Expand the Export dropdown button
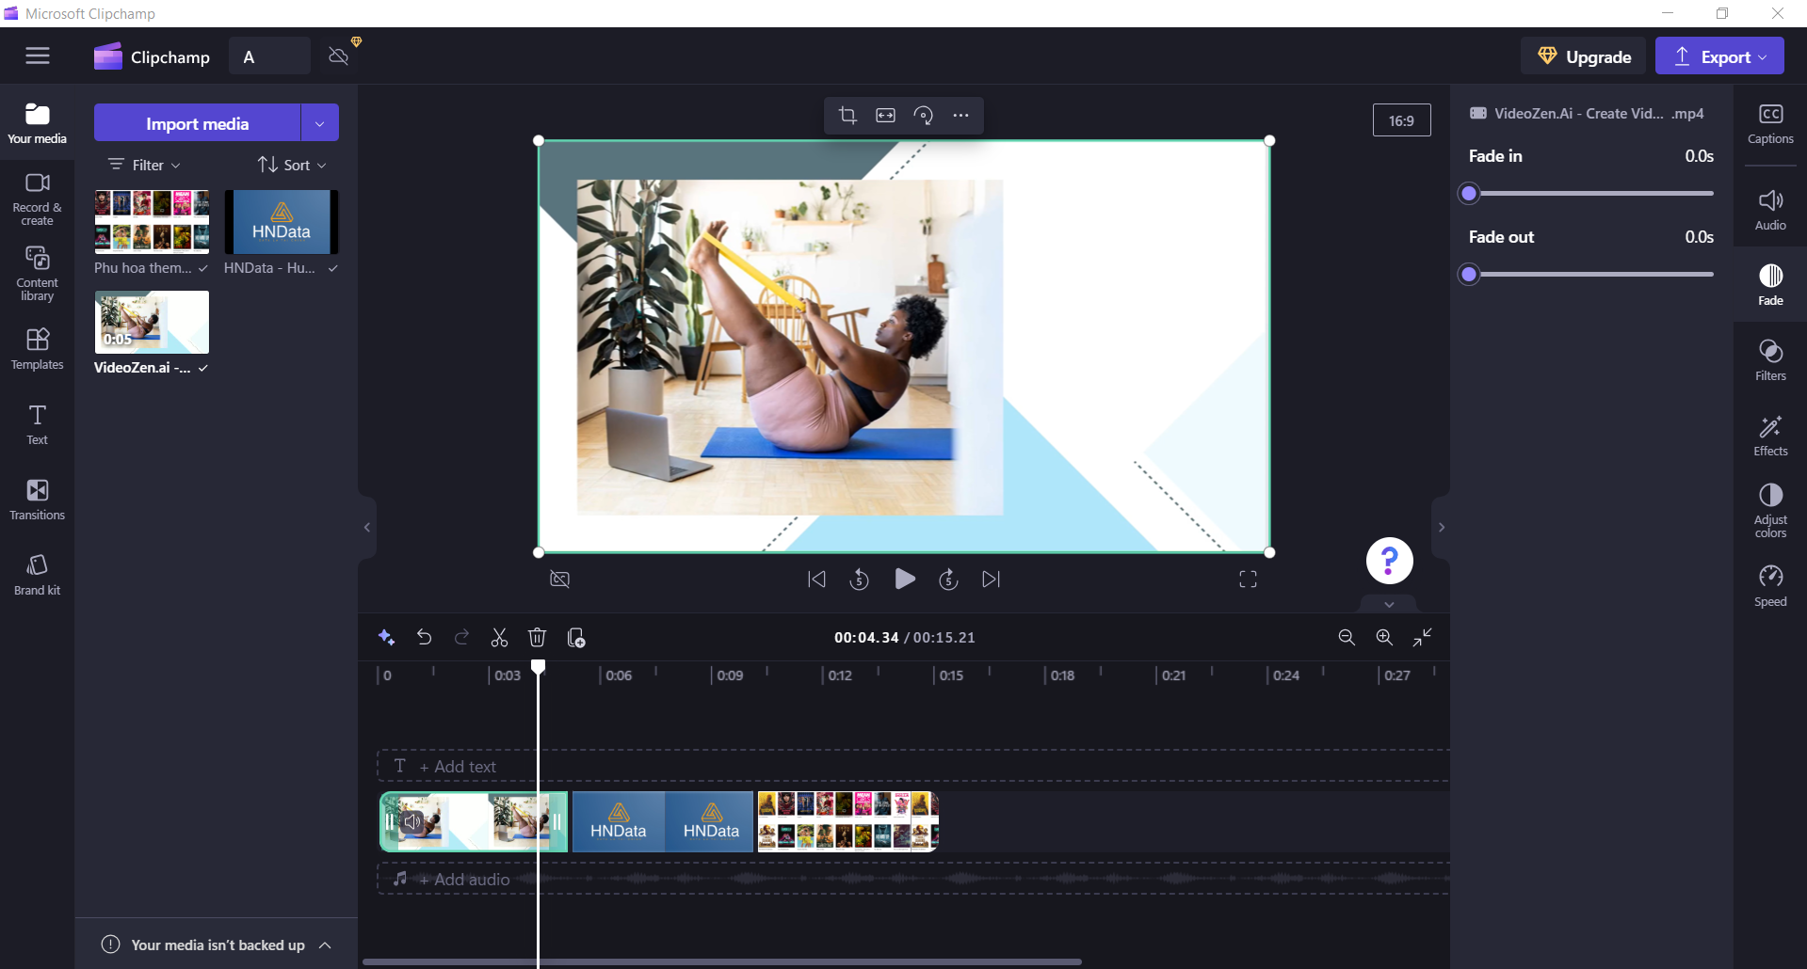Screen dimensions: 1807x969 pos(1719,56)
